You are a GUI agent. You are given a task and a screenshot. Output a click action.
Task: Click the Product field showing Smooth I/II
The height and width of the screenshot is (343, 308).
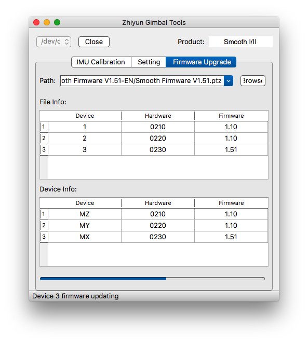click(x=240, y=42)
